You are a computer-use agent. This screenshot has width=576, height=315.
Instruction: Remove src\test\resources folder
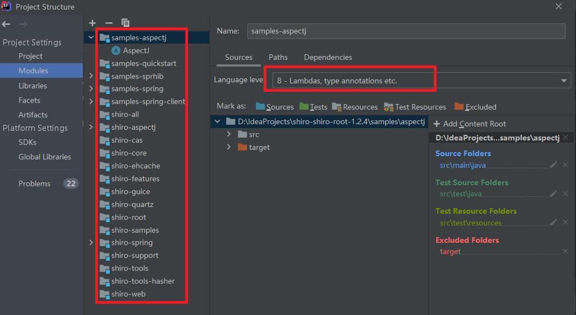point(565,222)
